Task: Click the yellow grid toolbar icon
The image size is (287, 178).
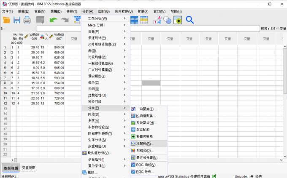Action: [144, 20]
